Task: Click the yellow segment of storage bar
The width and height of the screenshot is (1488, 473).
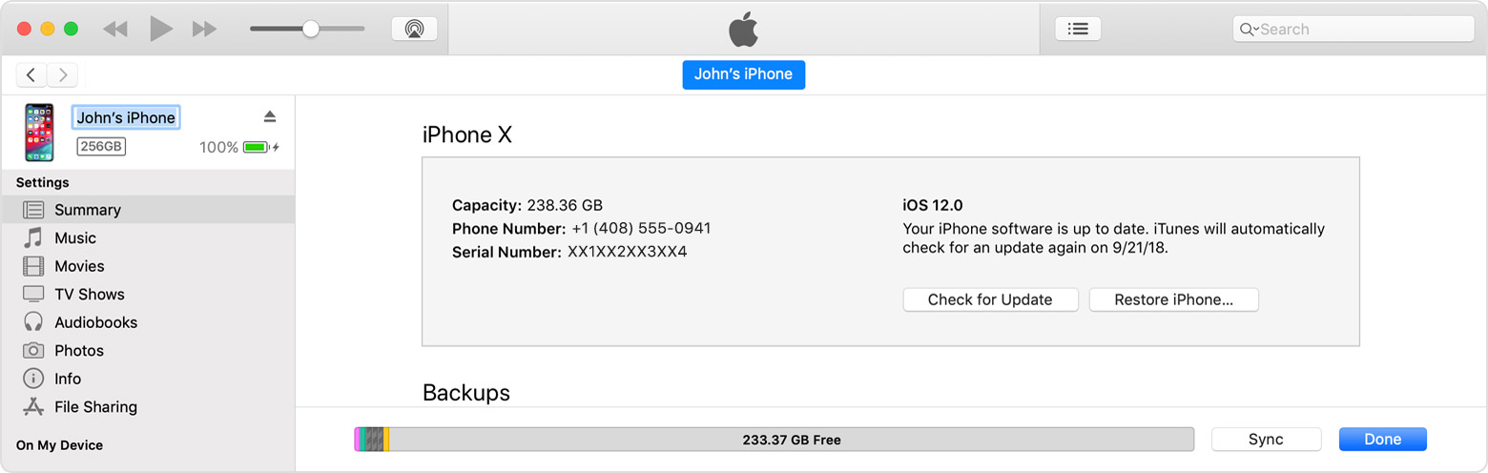Action: coord(386,440)
